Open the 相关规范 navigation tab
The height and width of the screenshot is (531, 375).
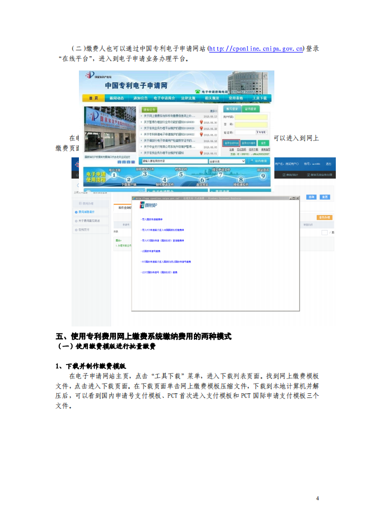pos(212,98)
